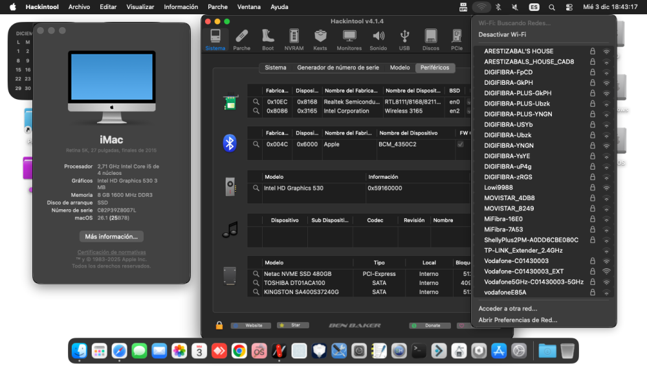Screen dimensions: 647x366
Task: Click the Fabrica... column header in network table
Action: point(277,91)
